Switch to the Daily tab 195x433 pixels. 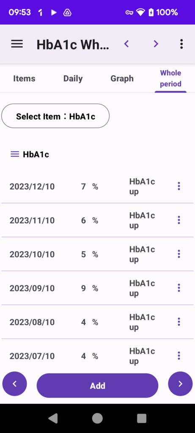pos(73,79)
